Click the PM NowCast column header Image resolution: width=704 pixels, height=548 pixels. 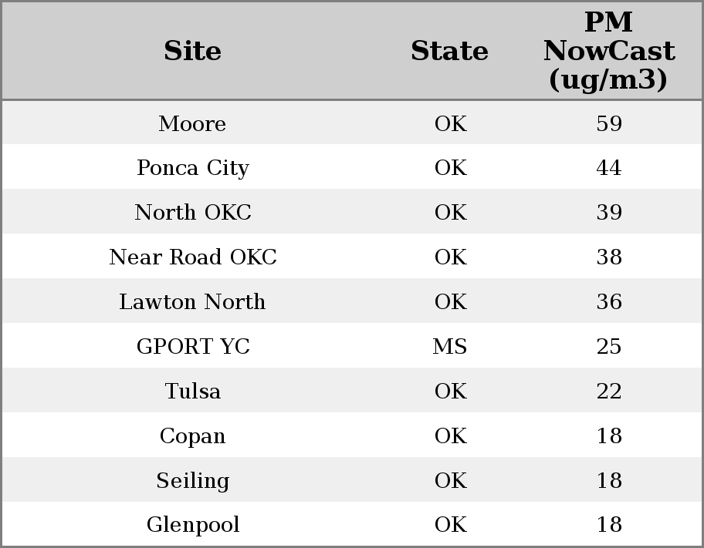coord(608,51)
